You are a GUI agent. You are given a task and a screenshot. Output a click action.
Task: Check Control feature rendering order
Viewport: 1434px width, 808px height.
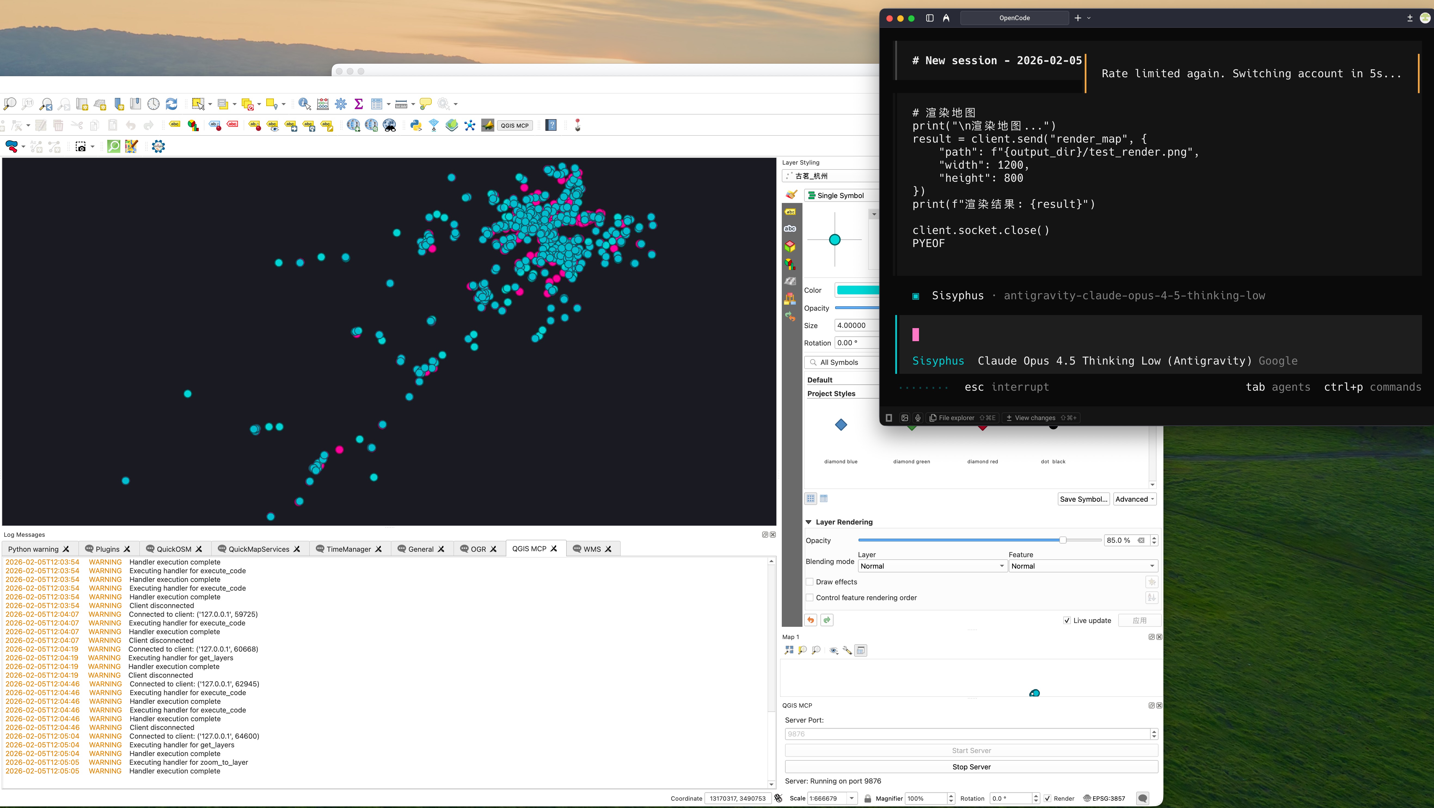[x=809, y=598]
